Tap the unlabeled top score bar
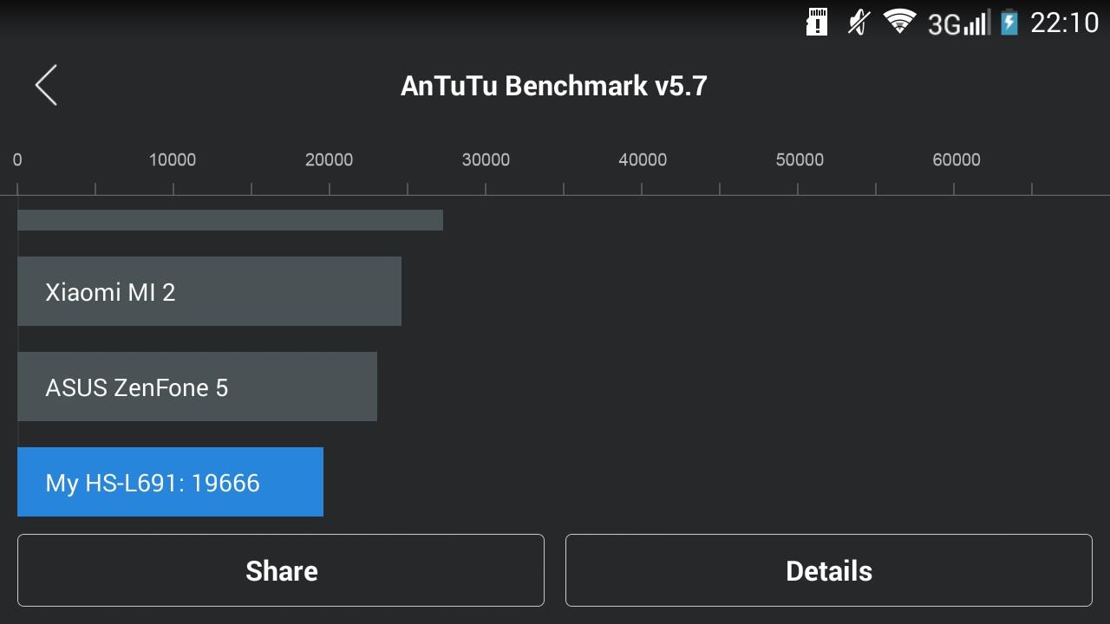The height and width of the screenshot is (624, 1110). click(230, 220)
